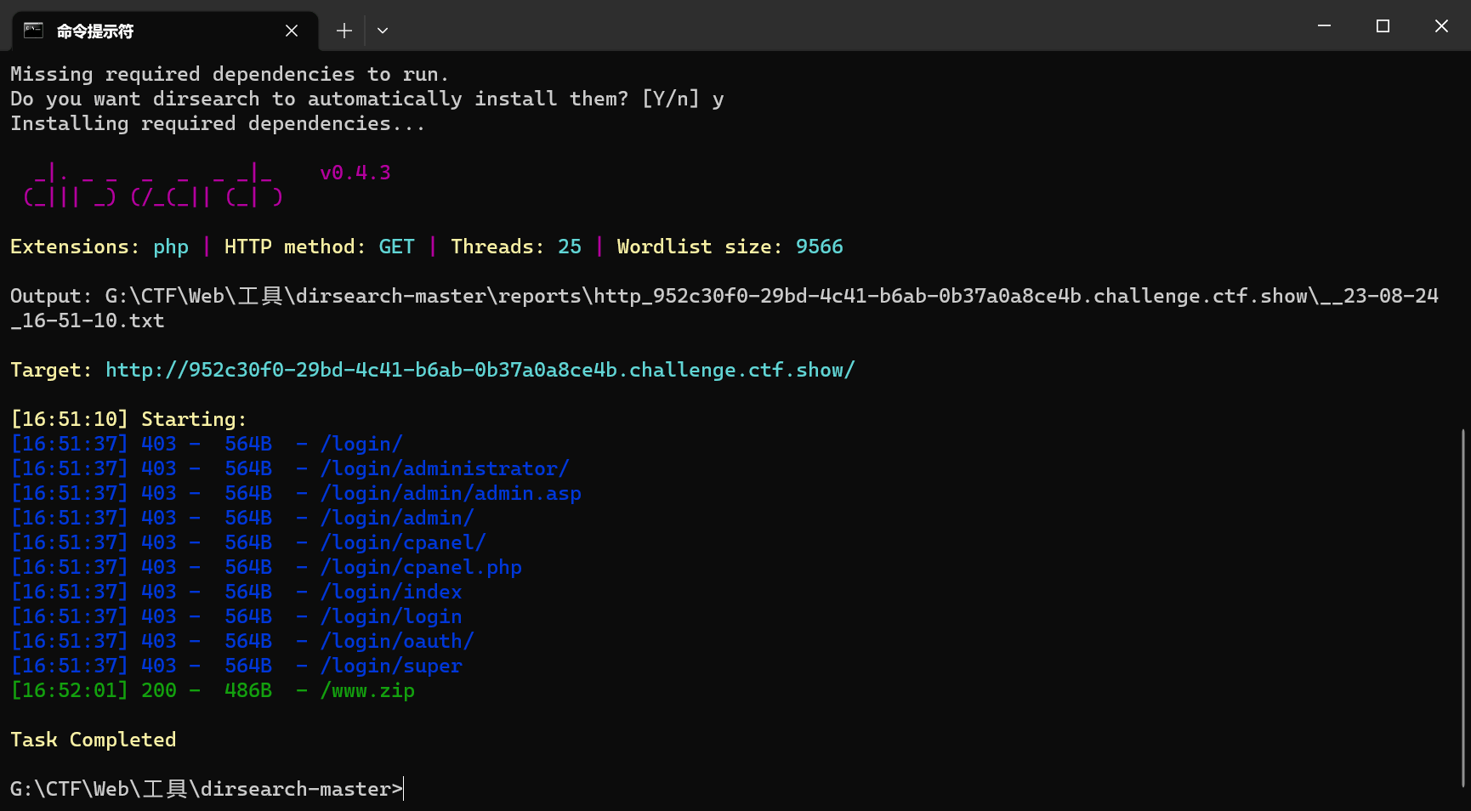Open the new tab profile dropdown
This screenshot has width=1471, height=811.
[383, 31]
